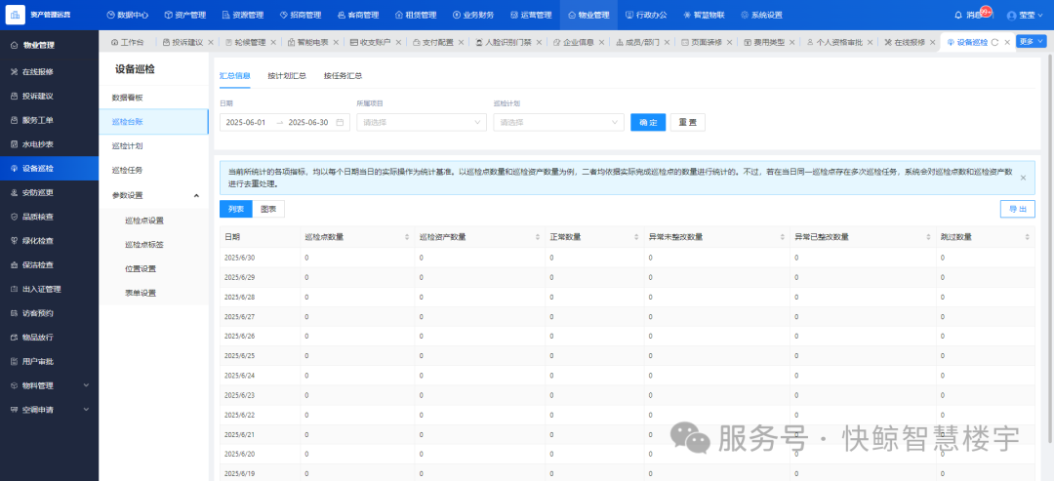Click the end date field 2025-06-30
This screenshot has height=481, width=1054.
tap(308, 122)
